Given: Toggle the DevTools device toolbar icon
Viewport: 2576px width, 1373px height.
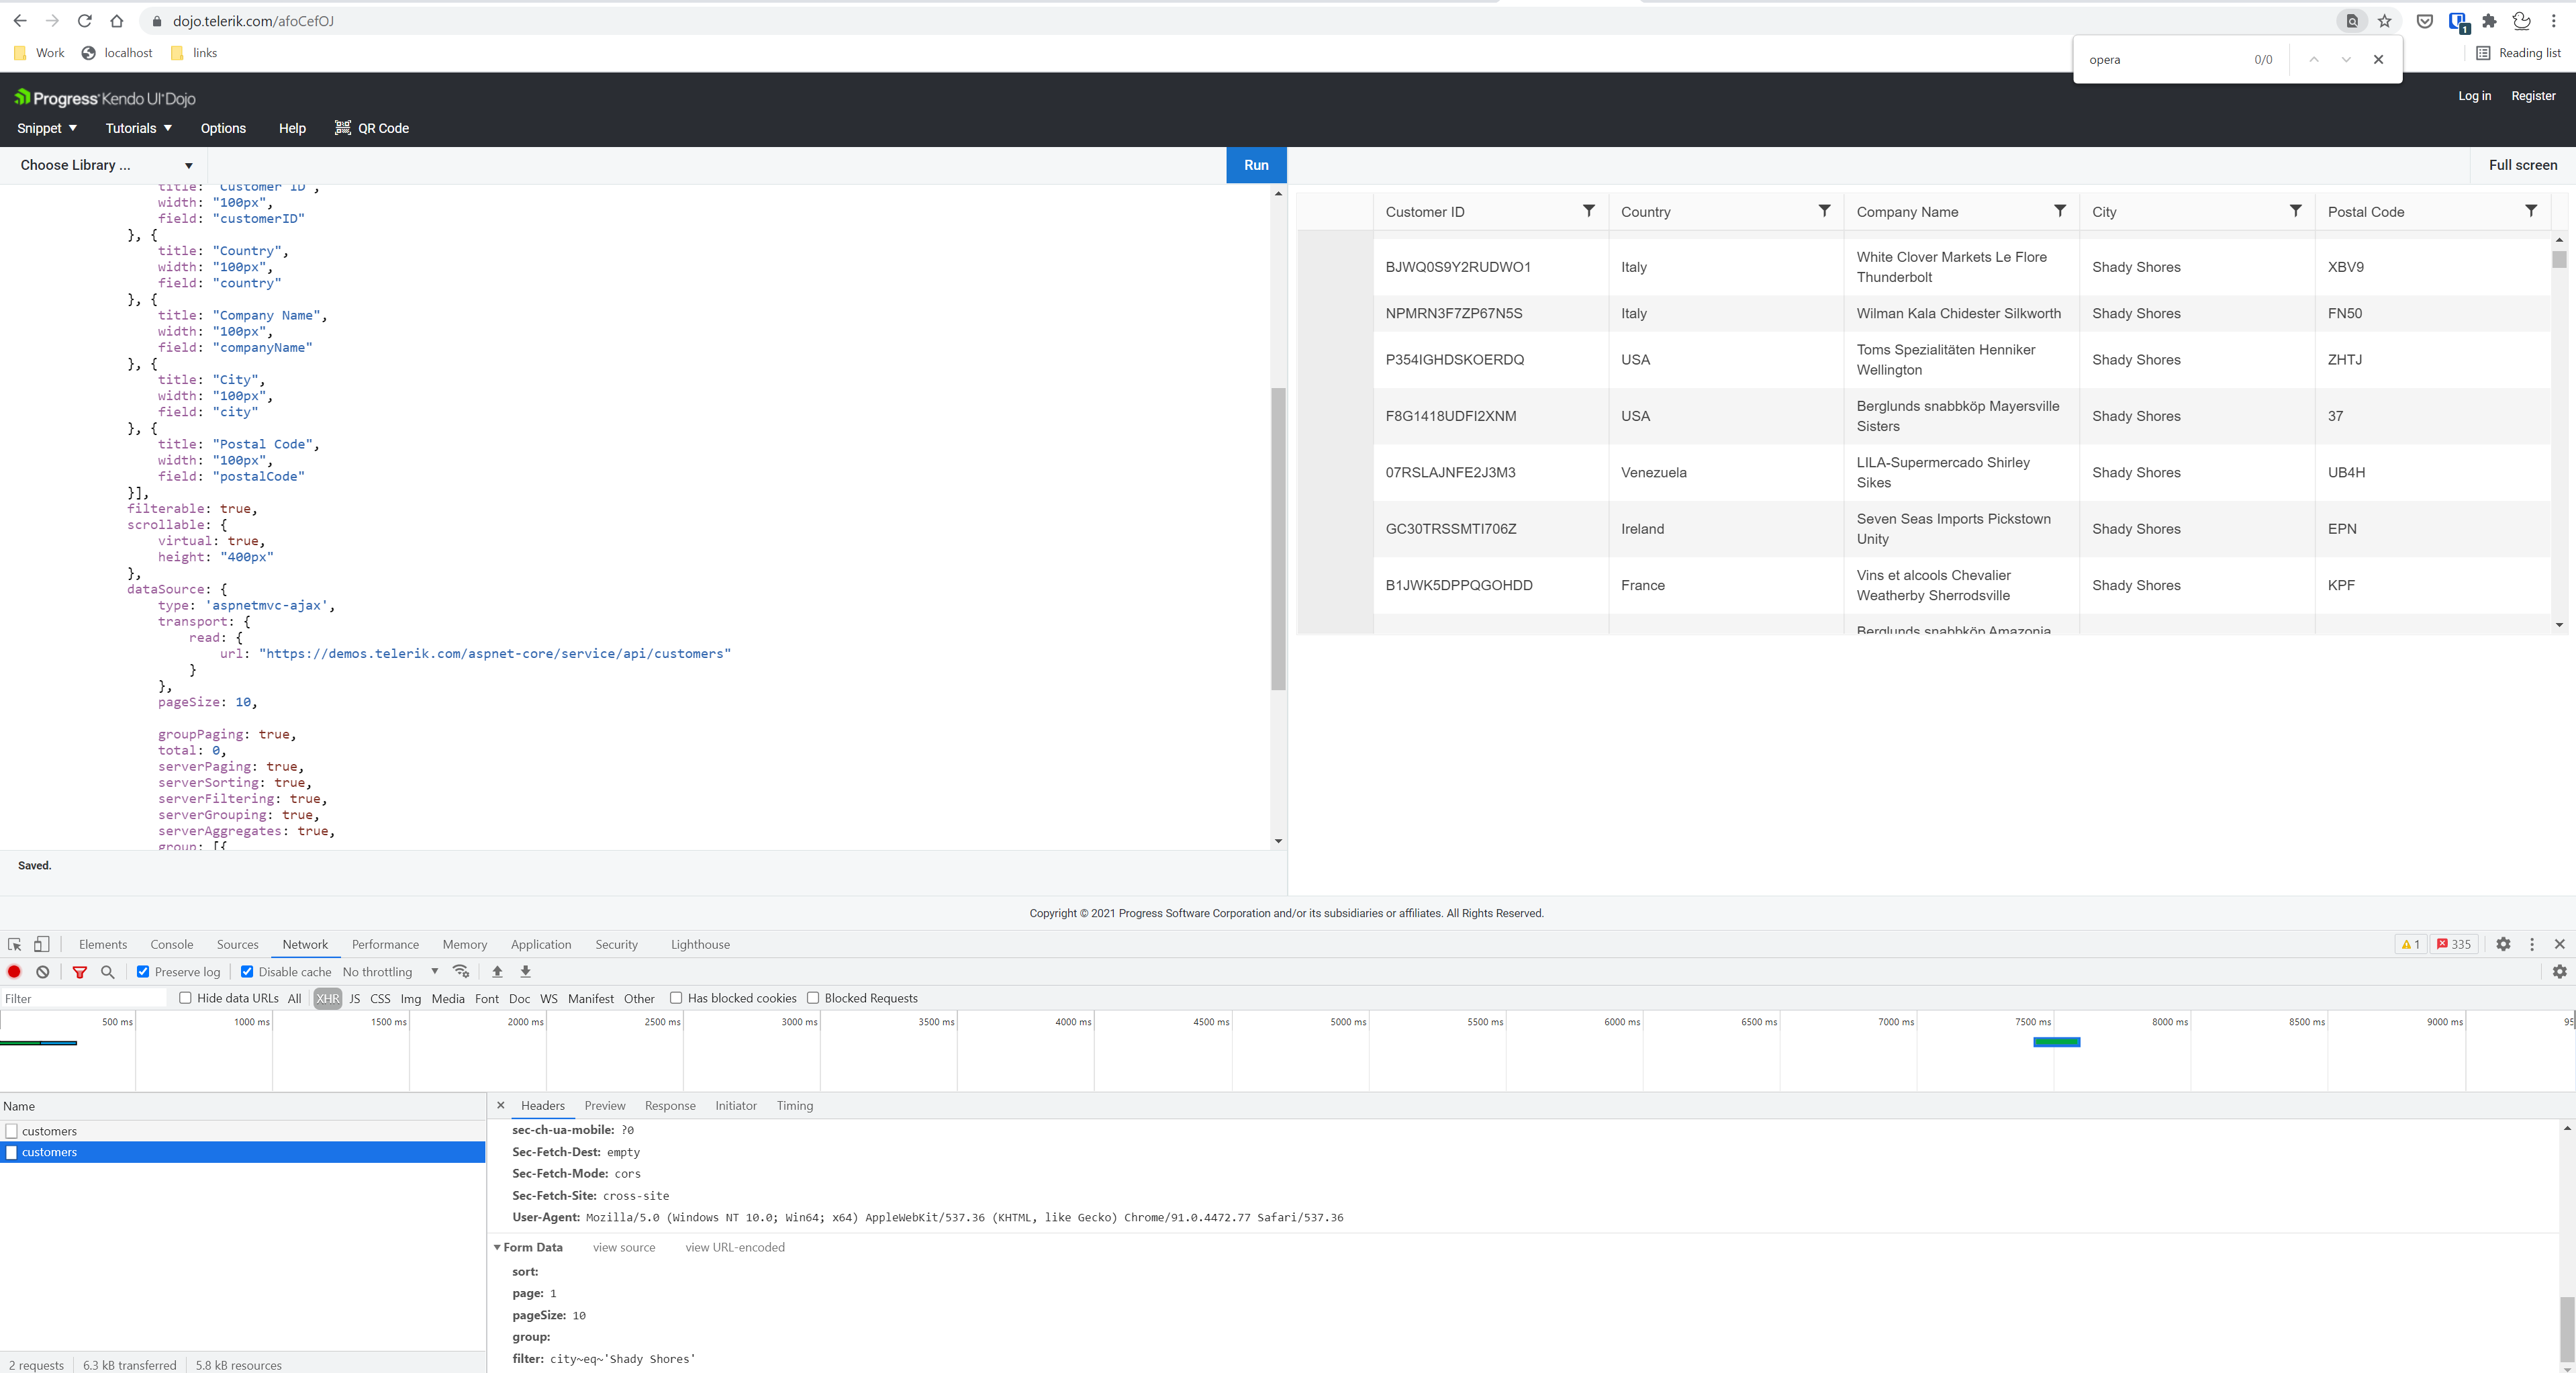Looking at the screenshot, I should (41, 944).
